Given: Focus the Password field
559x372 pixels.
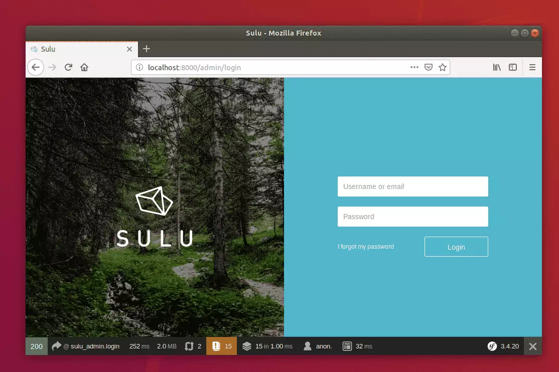Looking at the screenshot, I should tap(413, 217).
